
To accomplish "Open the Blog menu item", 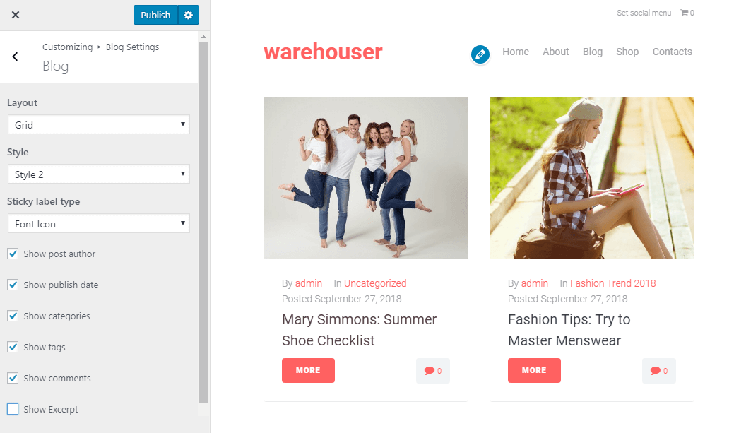I will point(592,52).
